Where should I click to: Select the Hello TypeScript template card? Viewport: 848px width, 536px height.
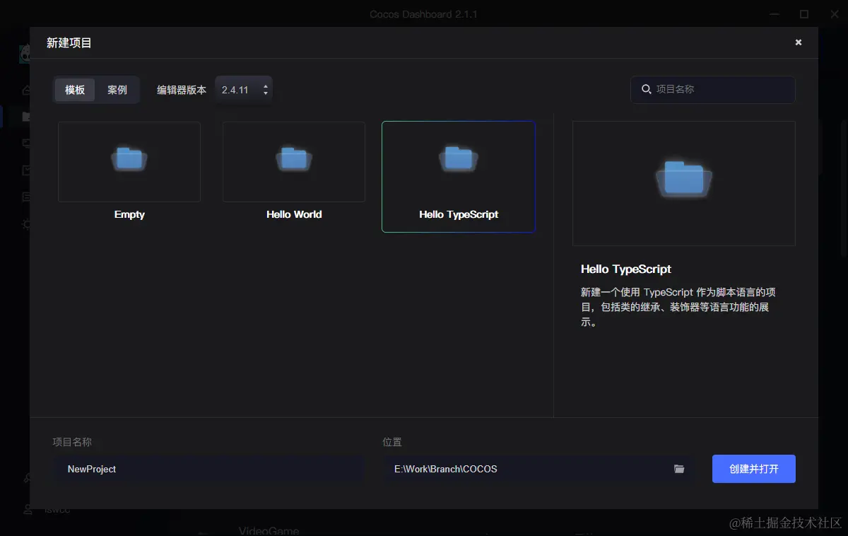pyautogui.click(x=459, y=177)
